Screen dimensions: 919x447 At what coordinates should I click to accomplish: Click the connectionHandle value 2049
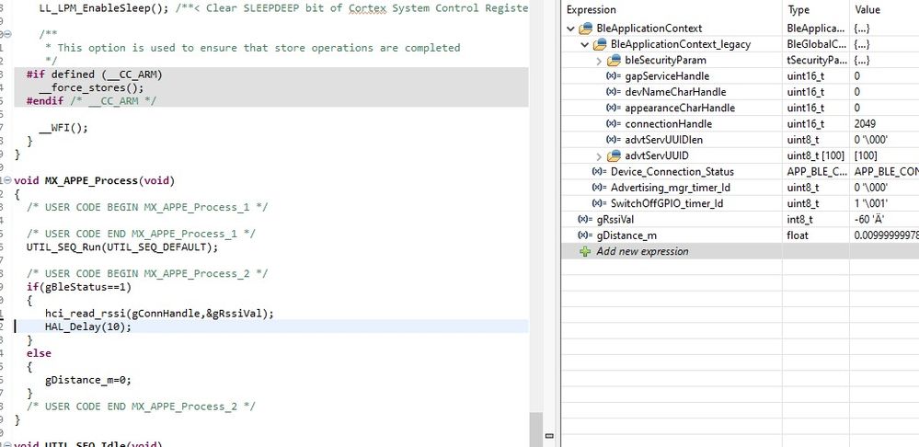click(865, 123)
